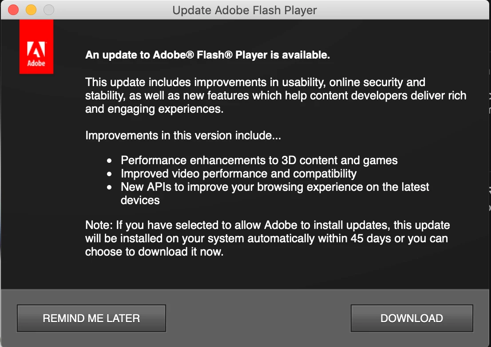The width and height of the screenshot is (491, 347).
Task: Click the grayed-out zoom window button
Action: pyautogui.click(x=48, y=10)
